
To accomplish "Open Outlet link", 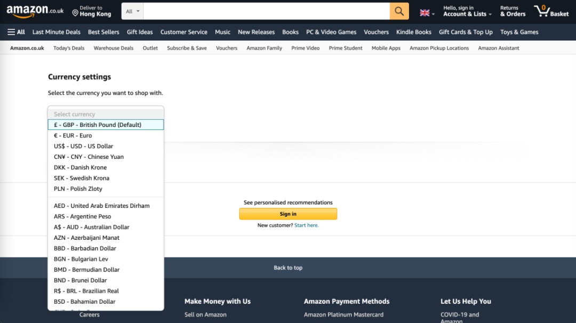I will coord(150,48).
